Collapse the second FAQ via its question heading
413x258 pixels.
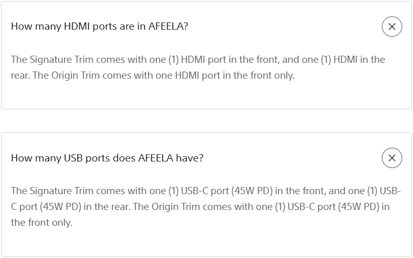[107, 158]
